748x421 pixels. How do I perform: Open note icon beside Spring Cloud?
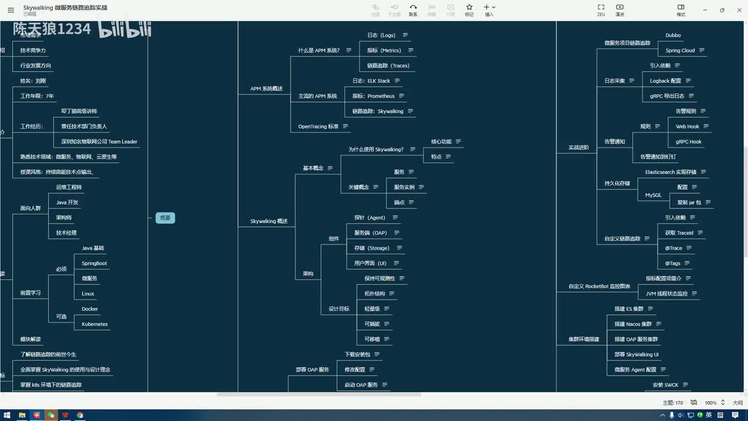click(702, 50)
